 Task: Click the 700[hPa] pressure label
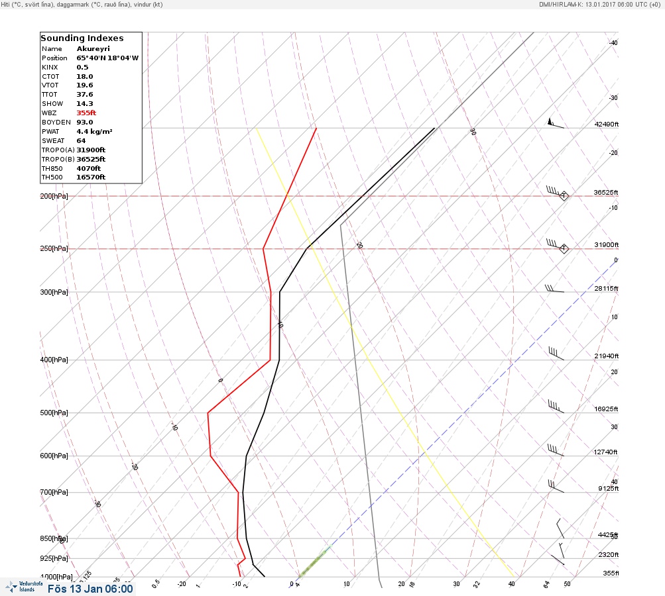(54, 492)
